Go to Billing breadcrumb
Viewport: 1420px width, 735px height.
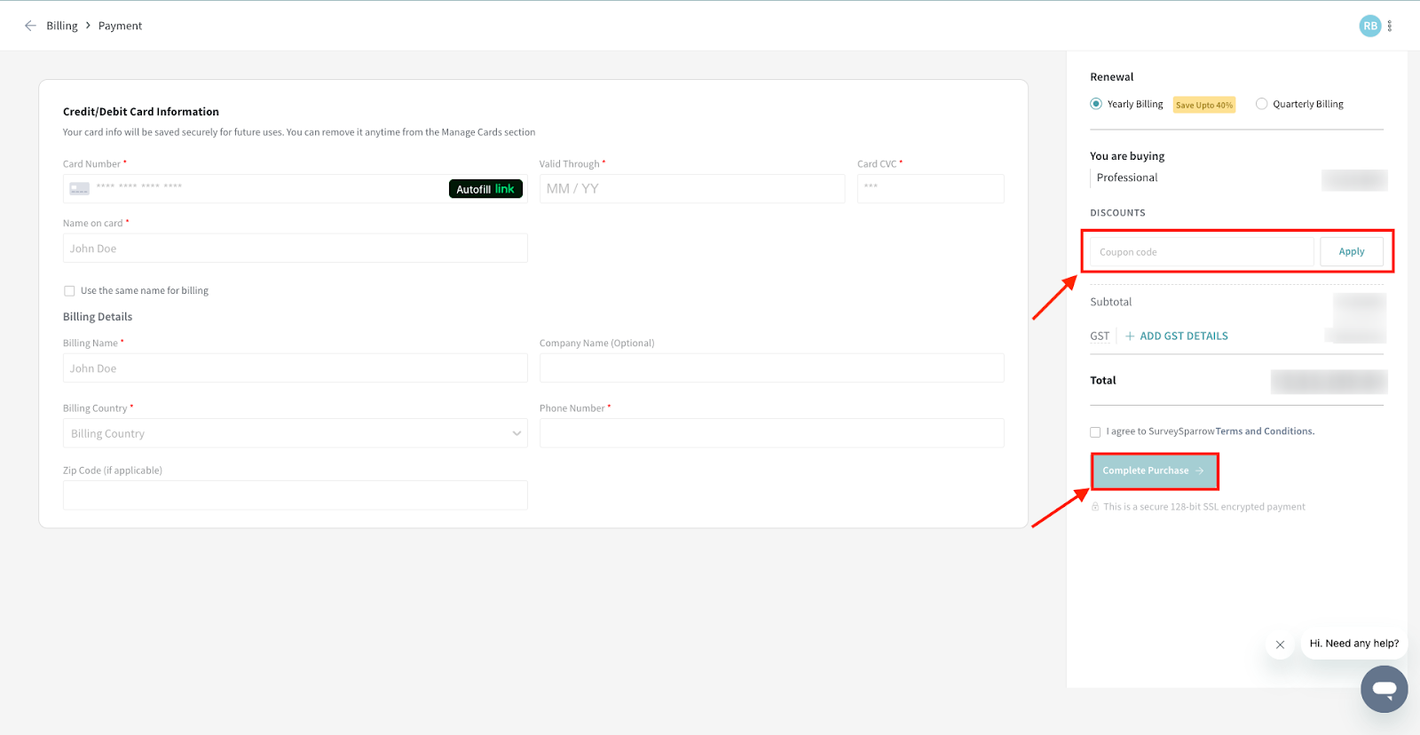[62, 26]
